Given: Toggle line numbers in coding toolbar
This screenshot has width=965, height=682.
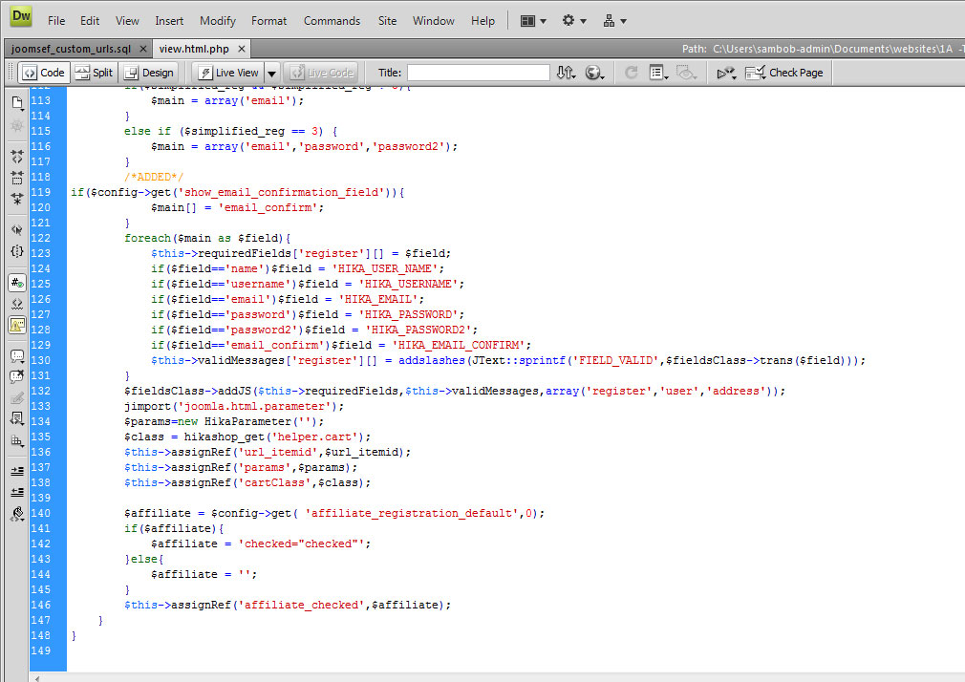Looking at the screenshot, I should (x=16, y=283).
